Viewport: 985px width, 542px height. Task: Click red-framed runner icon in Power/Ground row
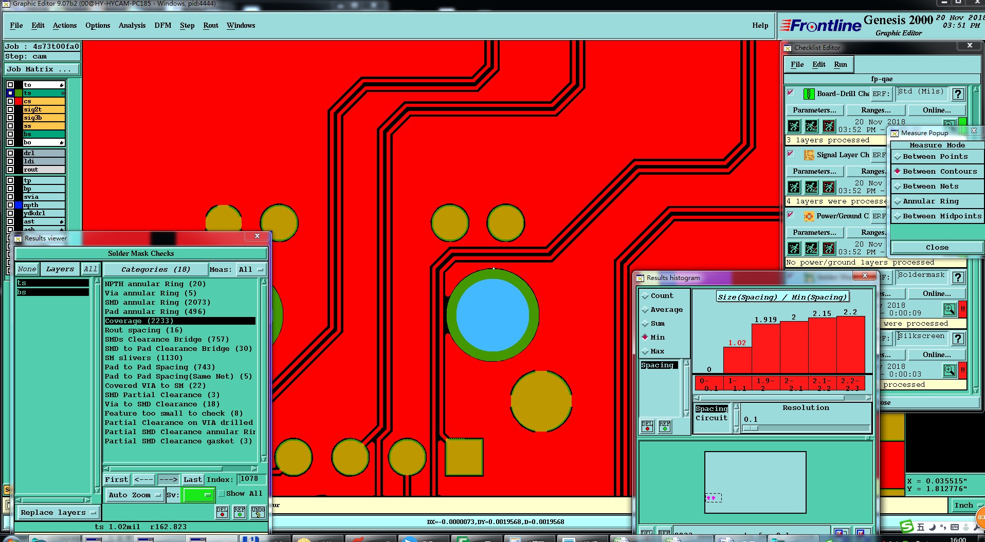829,249
